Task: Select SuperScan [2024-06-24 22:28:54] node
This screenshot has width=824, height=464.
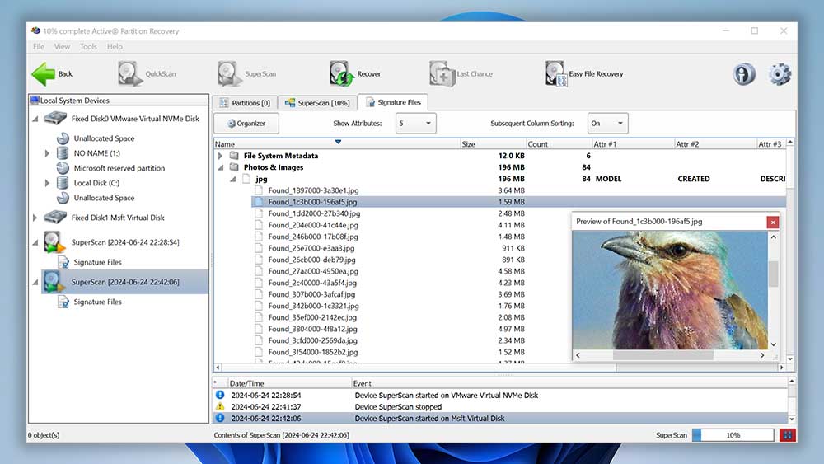Action: (x=125, y=242)
